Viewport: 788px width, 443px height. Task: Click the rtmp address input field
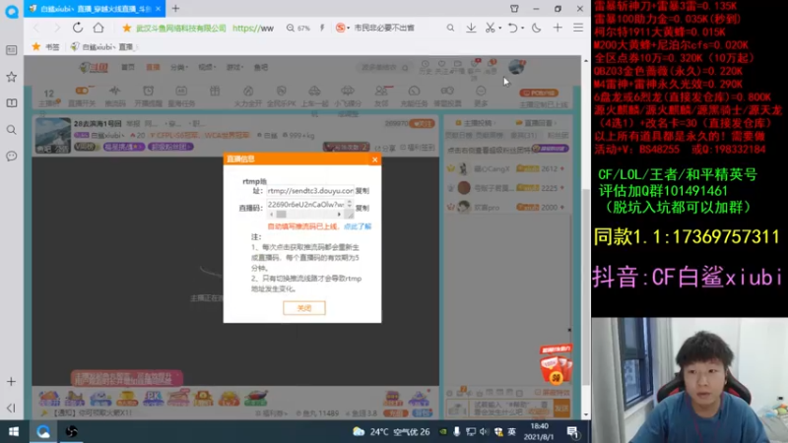[310, 191]
